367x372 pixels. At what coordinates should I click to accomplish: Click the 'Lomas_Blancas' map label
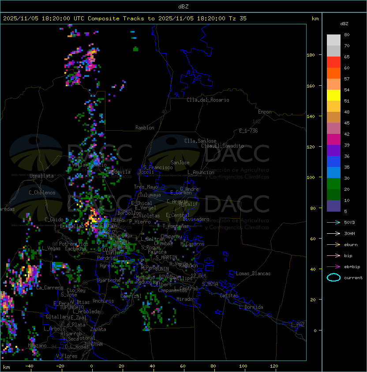tap(253, 273)
